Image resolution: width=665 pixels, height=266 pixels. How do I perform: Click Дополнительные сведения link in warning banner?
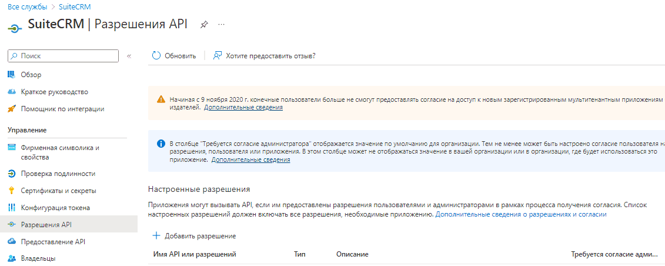coord(243,108)
